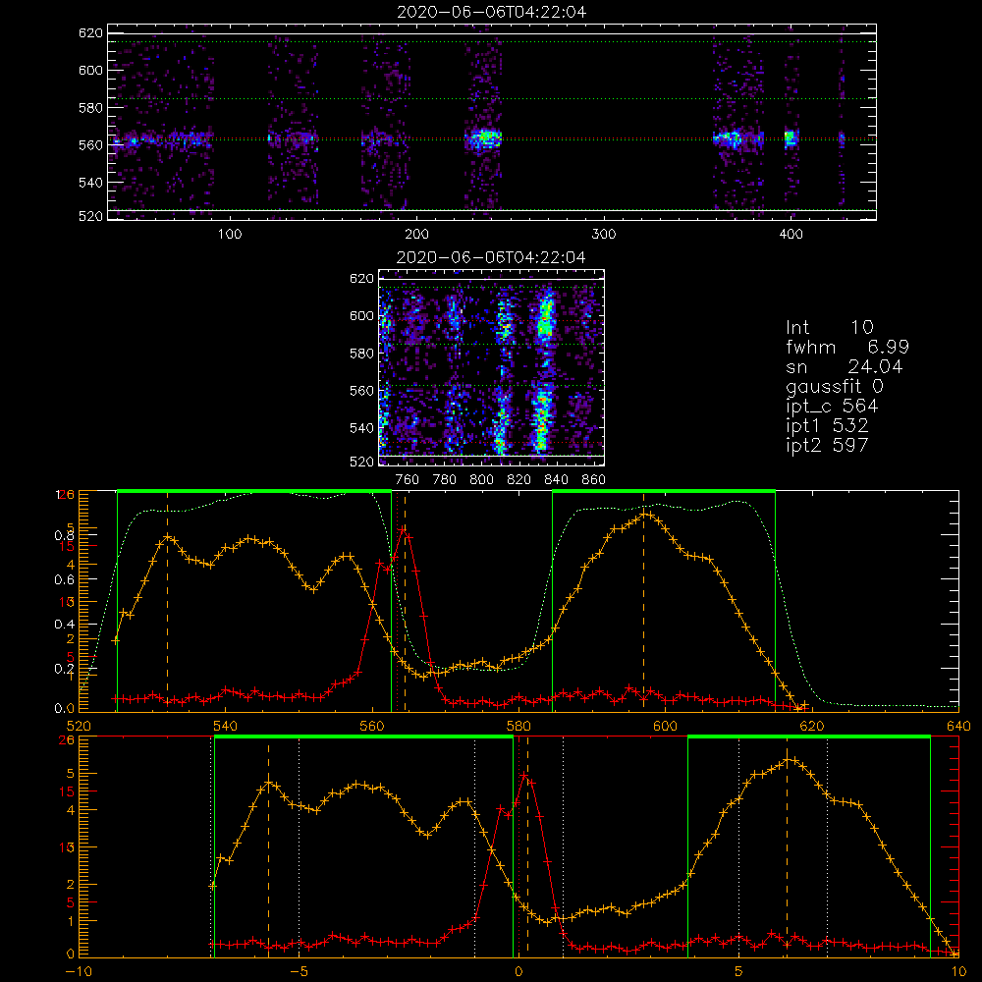The image size is (982, 982).
Task: Click the timestamp title above the small middle spectrogram
Action: pos(491,257)
